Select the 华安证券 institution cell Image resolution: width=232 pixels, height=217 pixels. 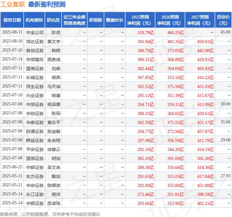[35, 185]
